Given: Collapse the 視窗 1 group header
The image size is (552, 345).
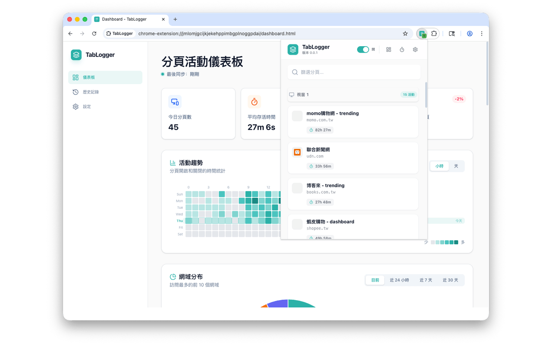Looking at the screenshot, I should point(353,95).
